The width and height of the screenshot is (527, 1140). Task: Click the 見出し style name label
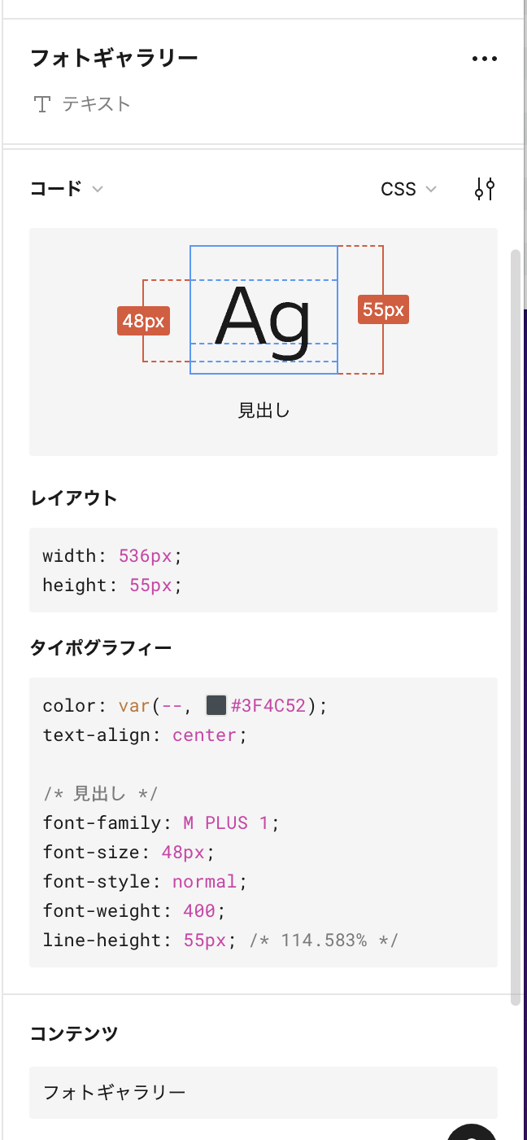pyautogui.click(x=263, y=410)
